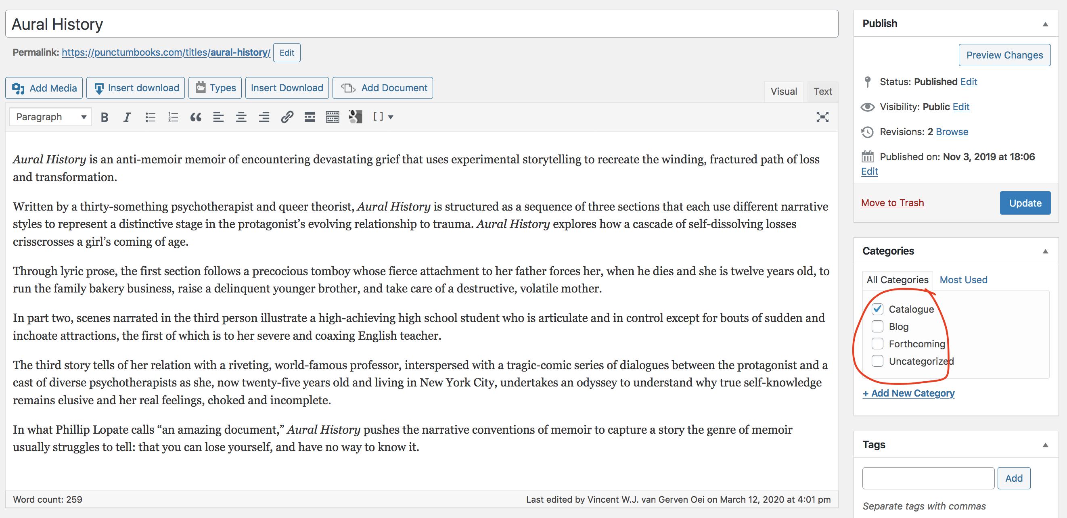1067x518 pixels.
Task: Open the Paragraph format dropdown
Action: [x=50, y=117]
